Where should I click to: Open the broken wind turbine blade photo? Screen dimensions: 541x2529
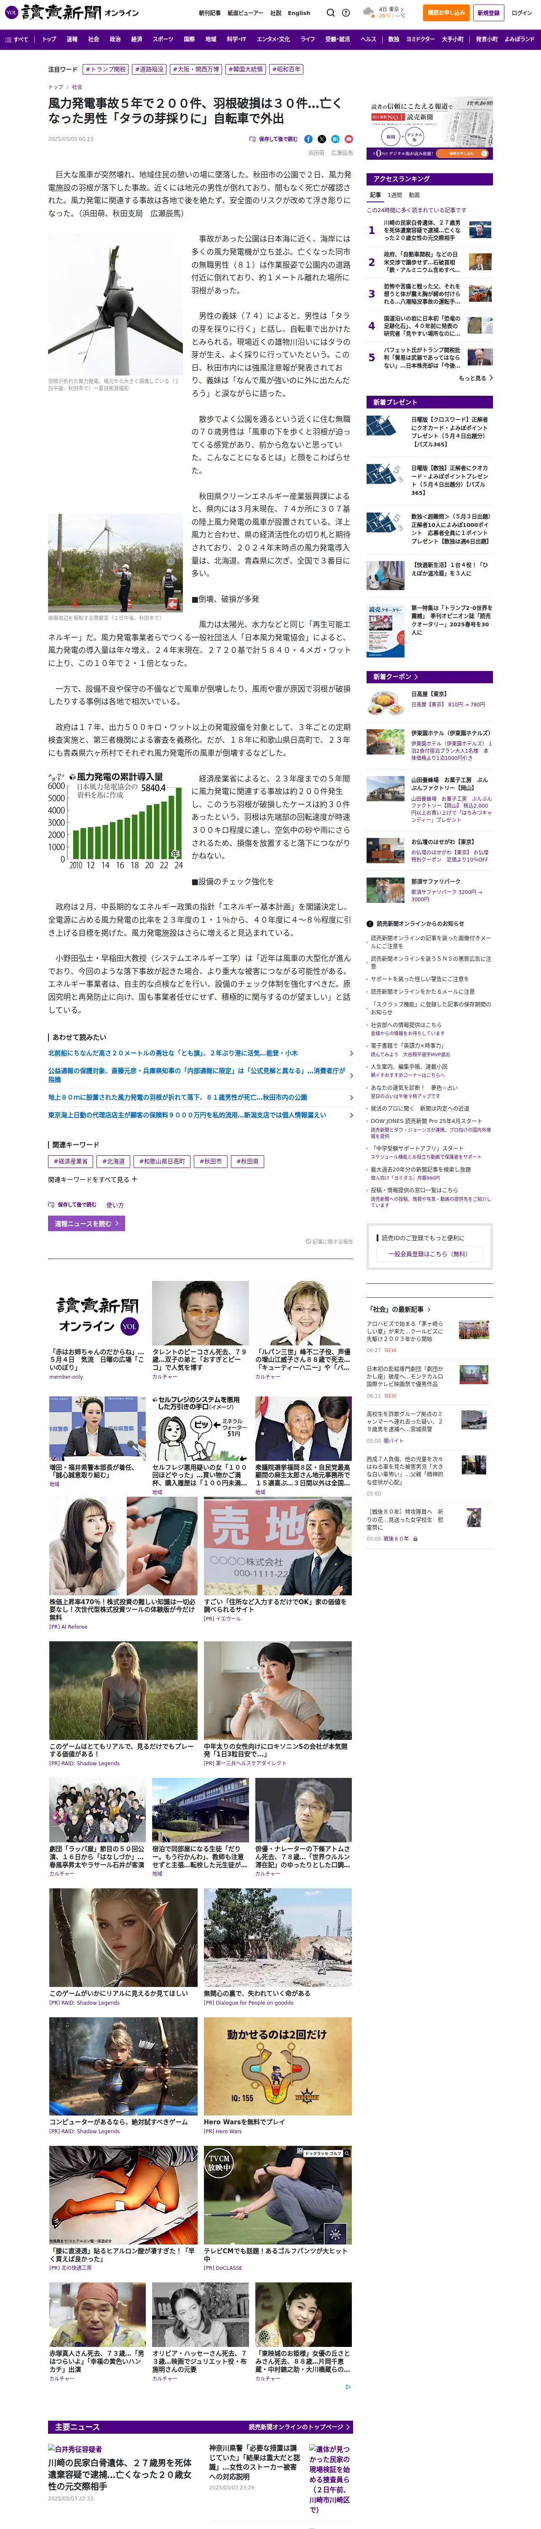(x=115, y=303)
